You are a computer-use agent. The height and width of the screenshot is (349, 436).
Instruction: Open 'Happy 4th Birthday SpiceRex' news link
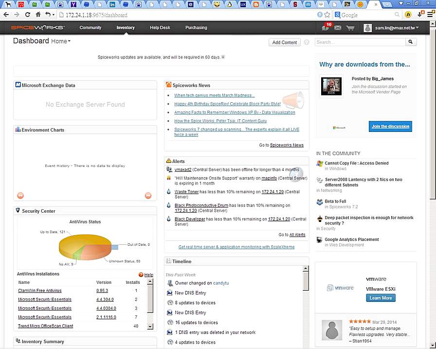click(227, 104)
